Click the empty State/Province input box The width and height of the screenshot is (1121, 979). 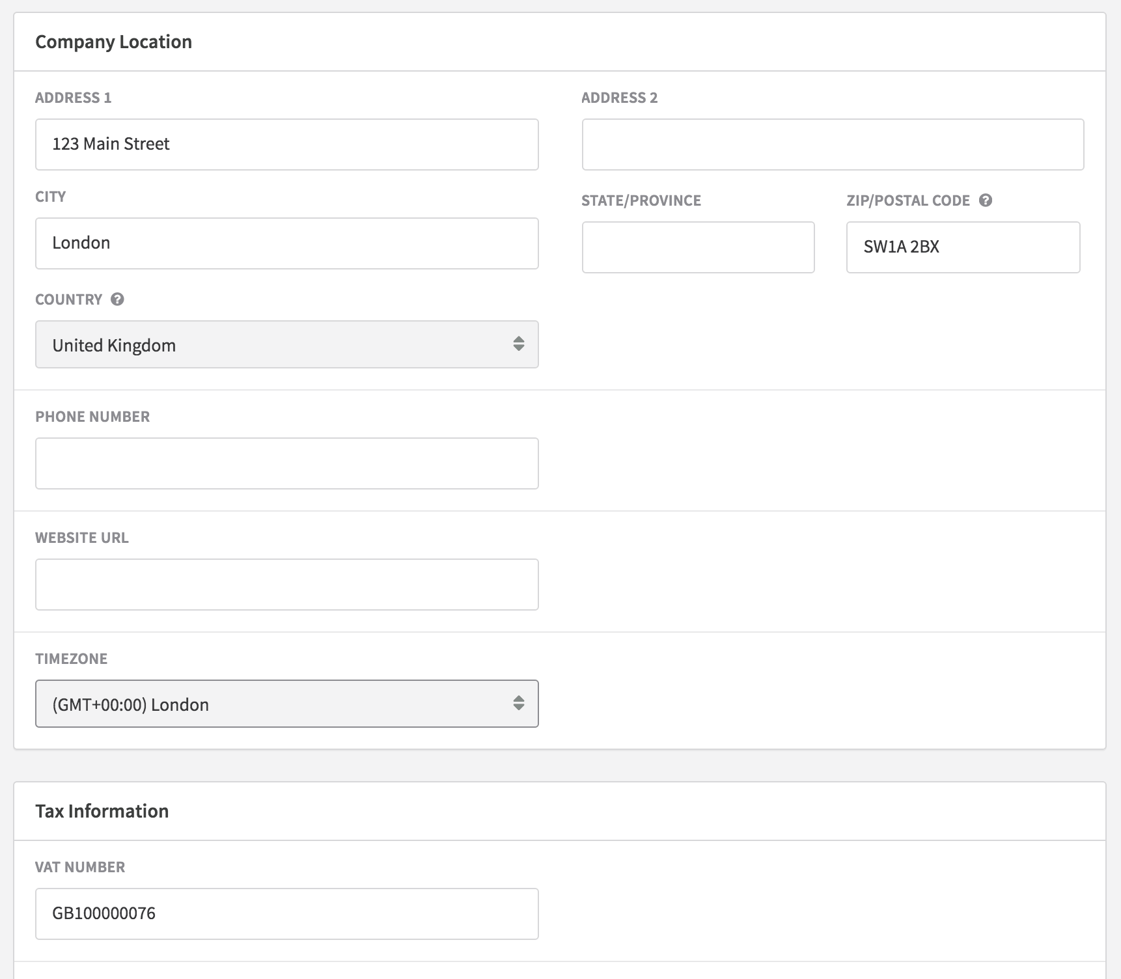[698, 247]
